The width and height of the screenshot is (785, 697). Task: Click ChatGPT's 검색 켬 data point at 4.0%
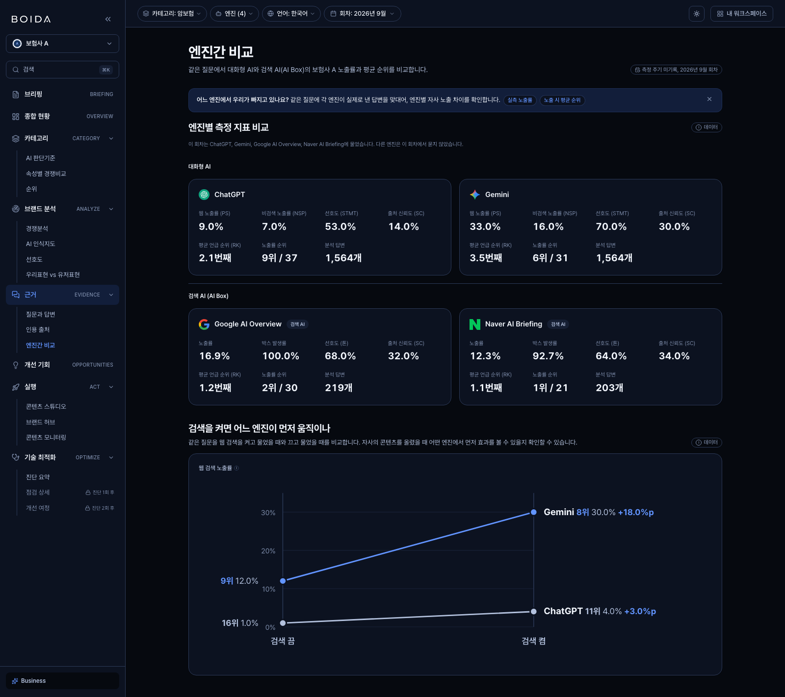coord(534,612)
